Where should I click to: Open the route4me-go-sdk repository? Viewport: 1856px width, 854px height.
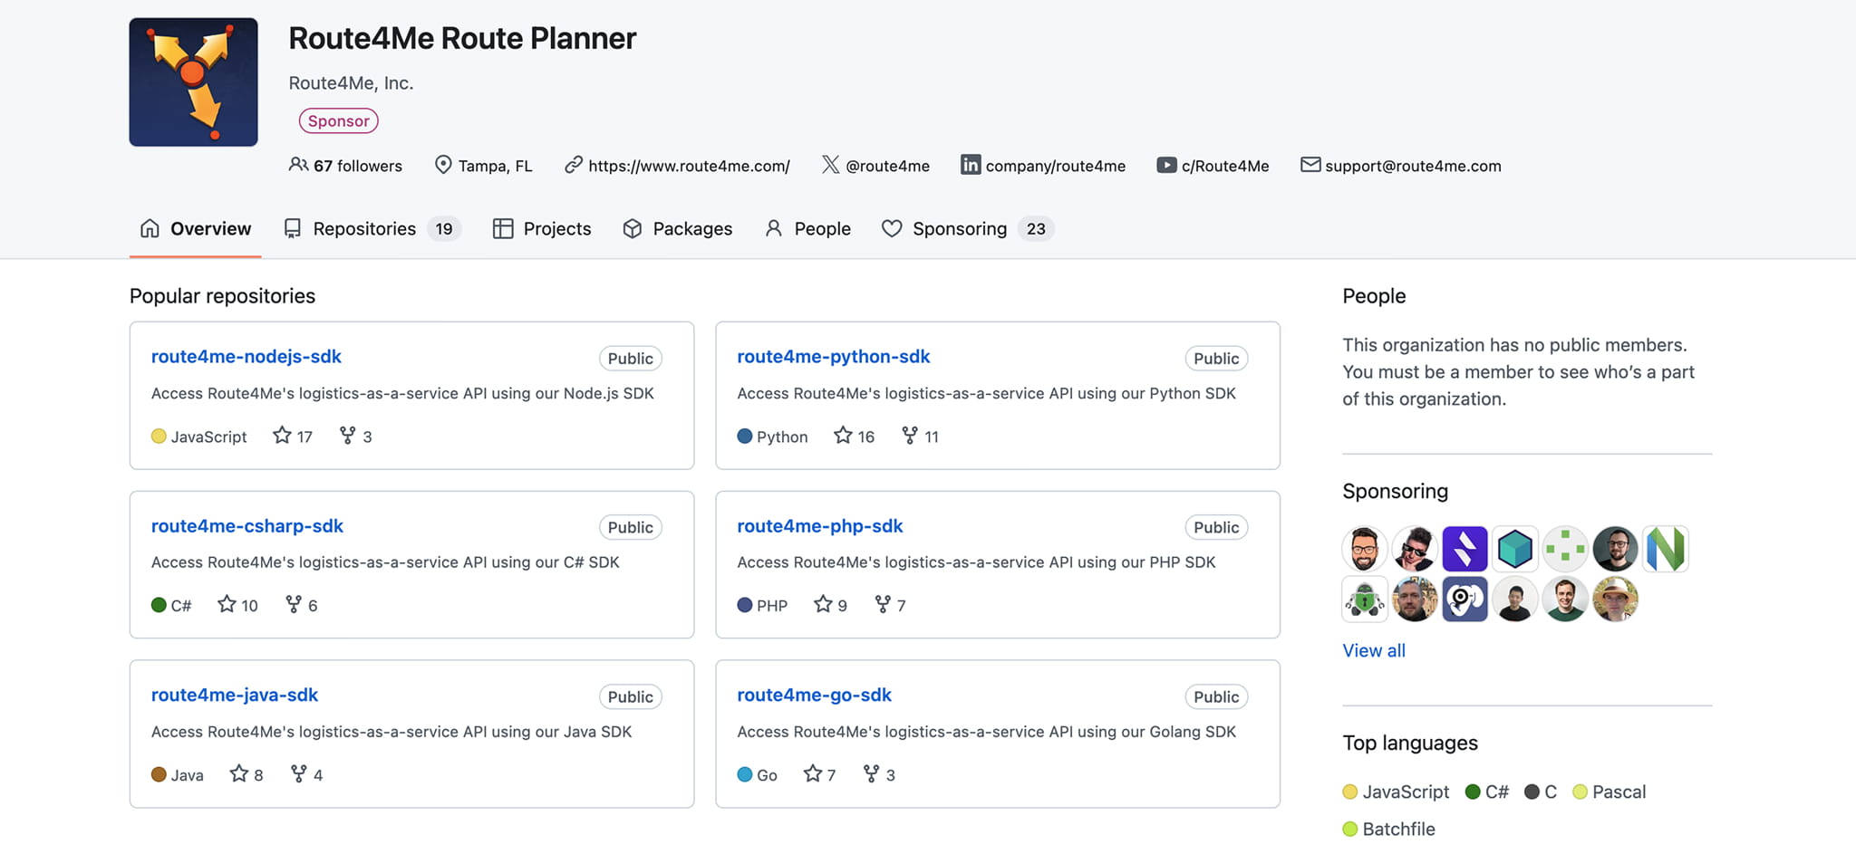click(x=814, y=695)
